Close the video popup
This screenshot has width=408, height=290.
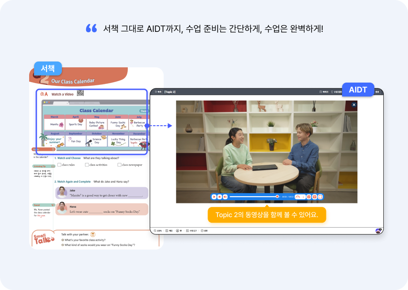tap(354, 105)
